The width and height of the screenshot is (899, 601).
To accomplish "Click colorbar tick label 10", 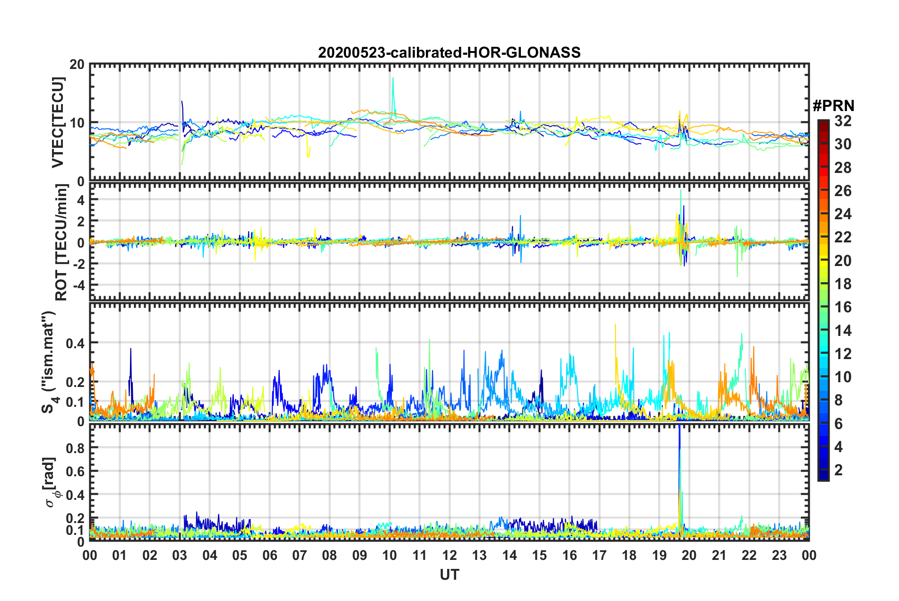I will [843, 377].
